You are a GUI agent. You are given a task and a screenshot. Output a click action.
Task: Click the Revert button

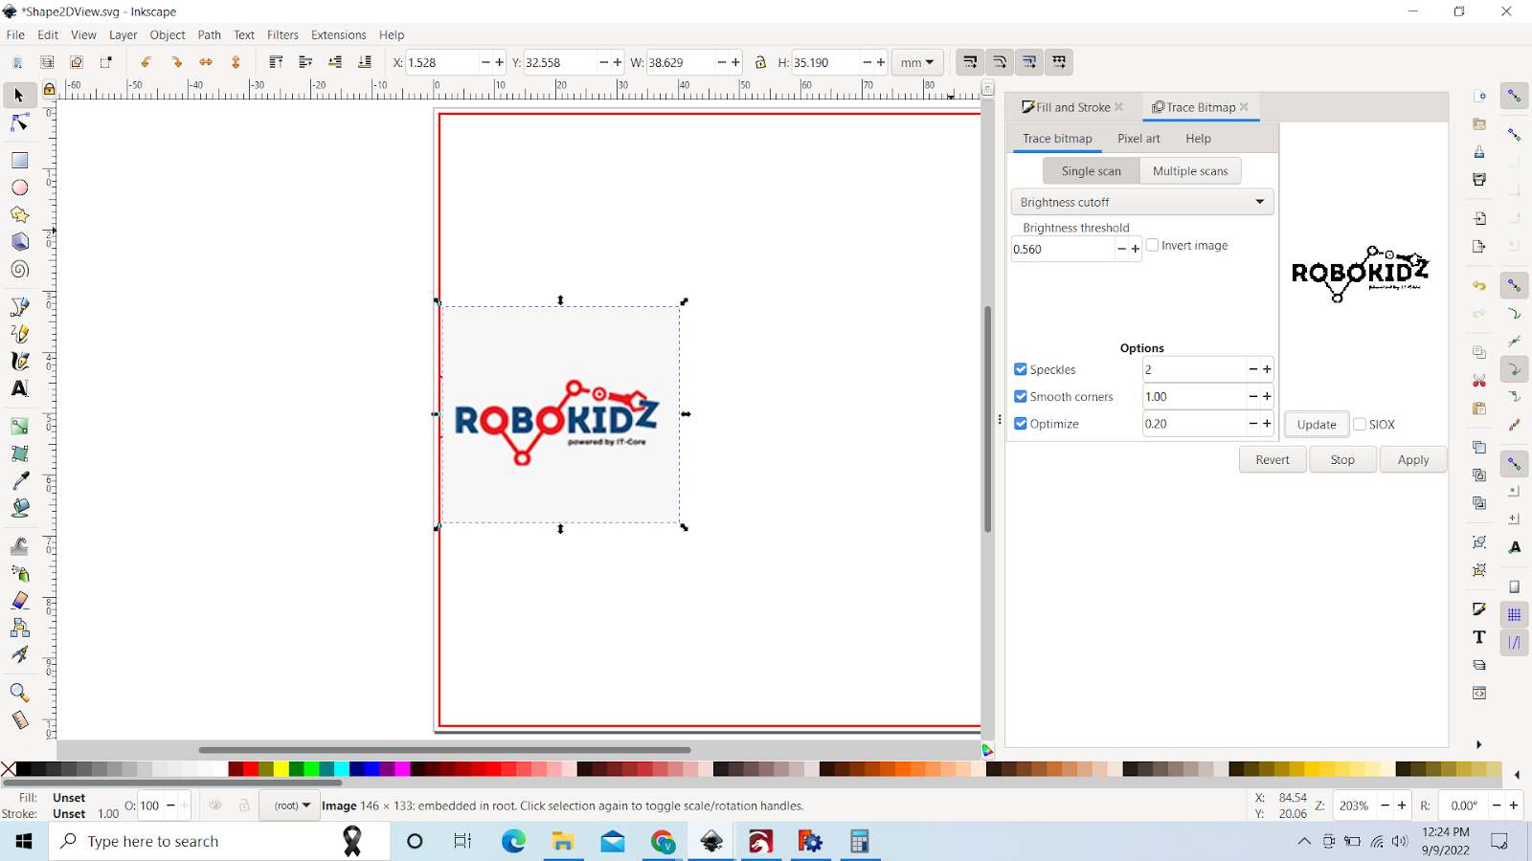point(1273,460)
